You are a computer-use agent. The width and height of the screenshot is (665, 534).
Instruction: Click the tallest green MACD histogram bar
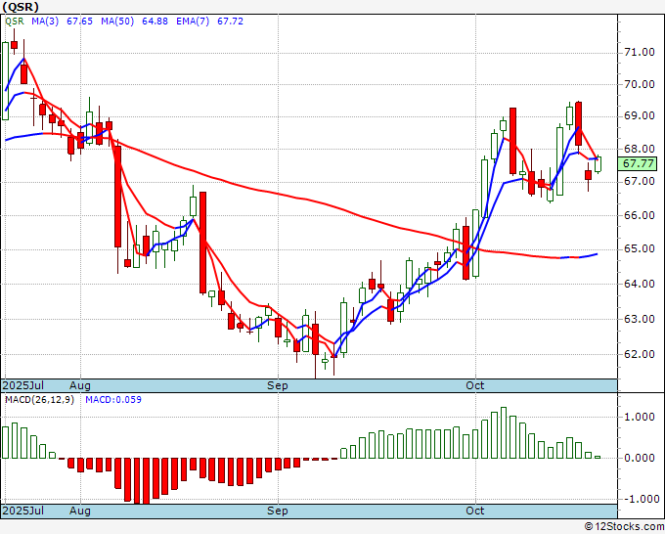click(504, 432)
